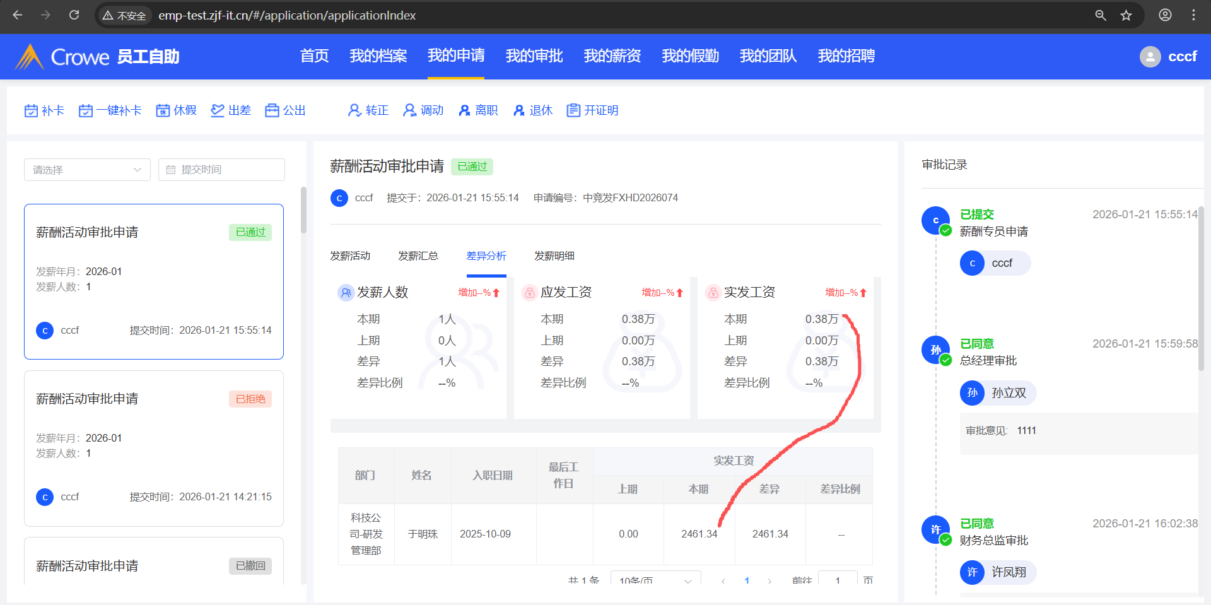Select the 出差 business trip icon
The width and height of the screenshot is (1211, 605).
point(218,111)
